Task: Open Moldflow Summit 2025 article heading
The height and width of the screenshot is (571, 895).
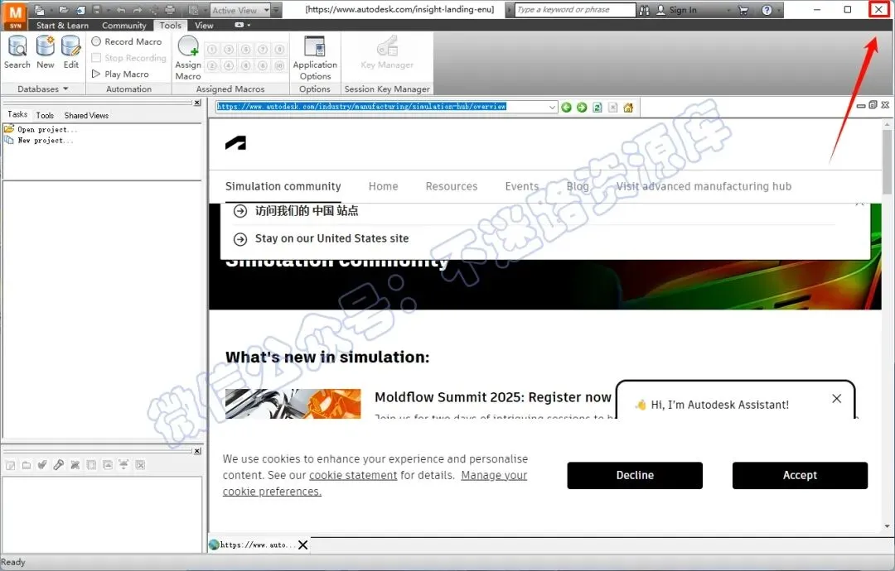Action: coord(492,397)
